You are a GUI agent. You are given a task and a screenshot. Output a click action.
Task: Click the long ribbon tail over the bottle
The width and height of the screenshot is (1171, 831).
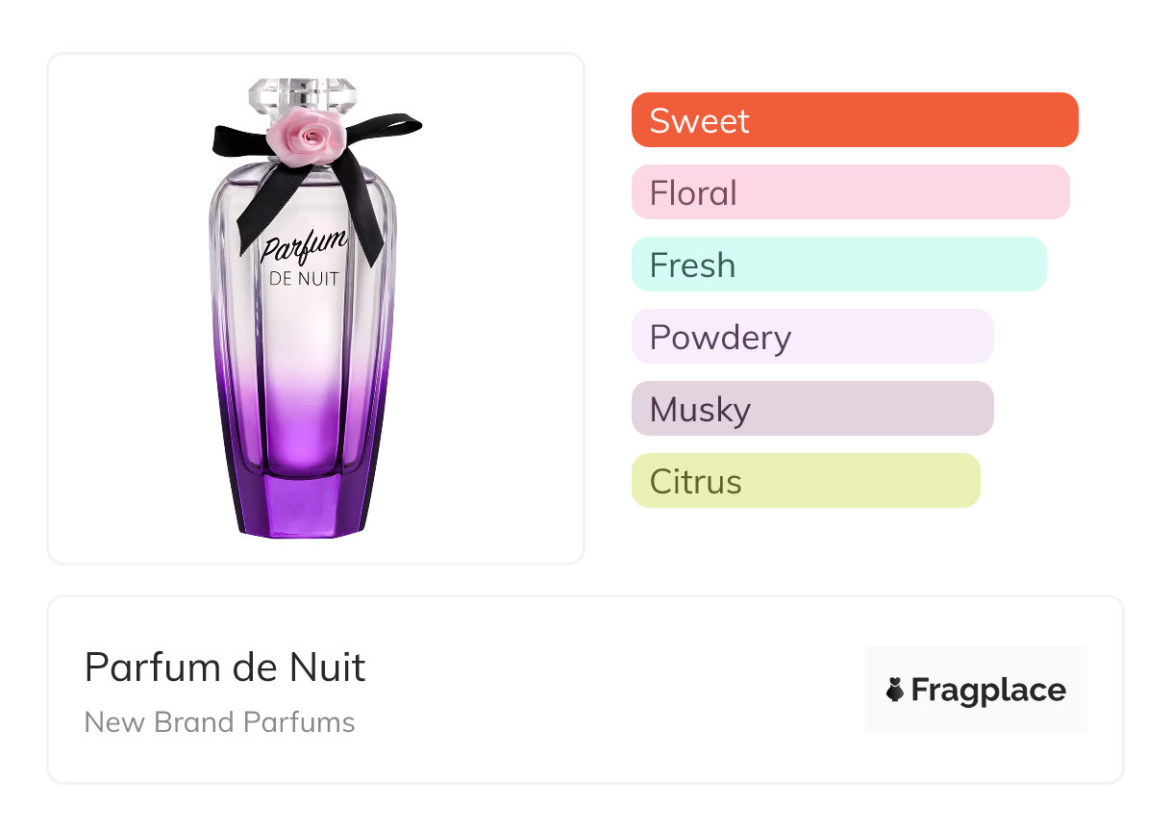click(363, 216)
